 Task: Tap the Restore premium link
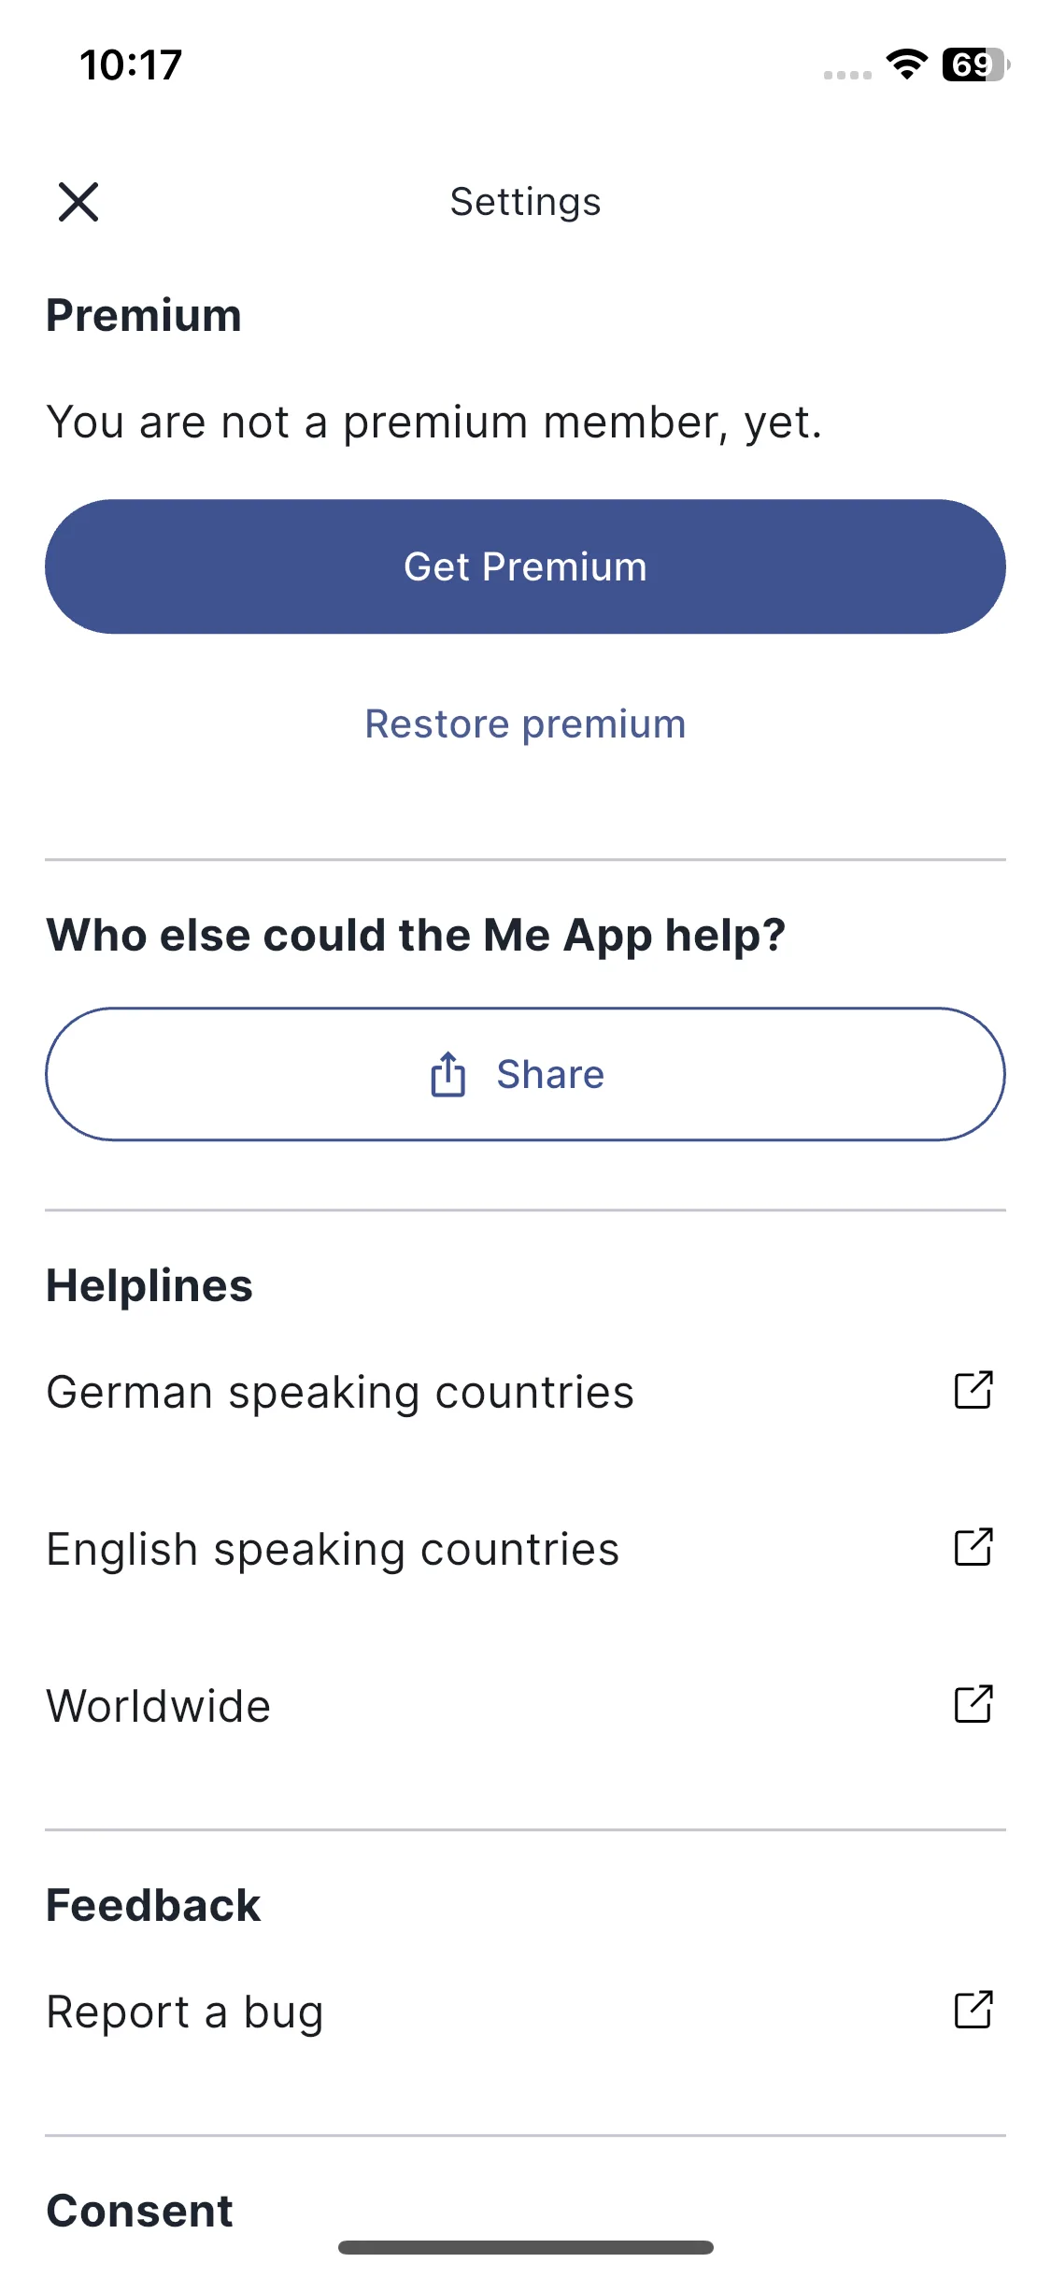click(525, 724)
